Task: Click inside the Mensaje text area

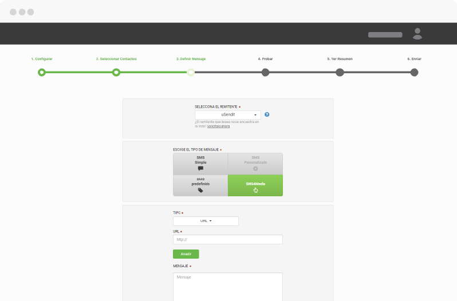Action: (228, 286)
